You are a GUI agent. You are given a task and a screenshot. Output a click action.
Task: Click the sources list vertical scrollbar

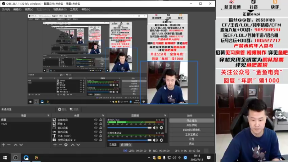104,123
